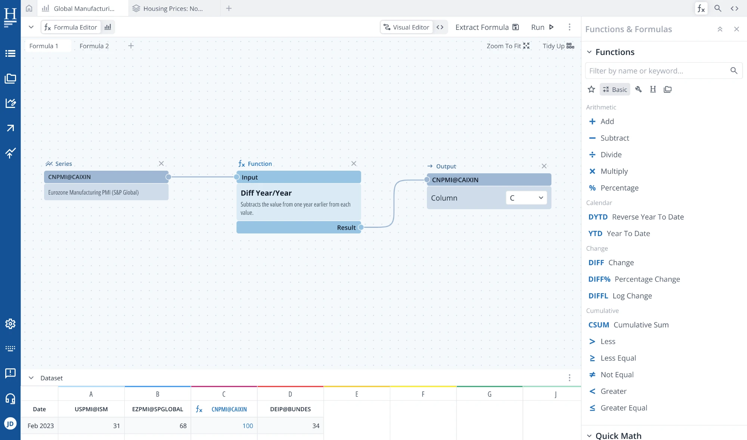Open the chart edit sidebar icon
This screenshot has height=440, width=747.
point(10,103)
